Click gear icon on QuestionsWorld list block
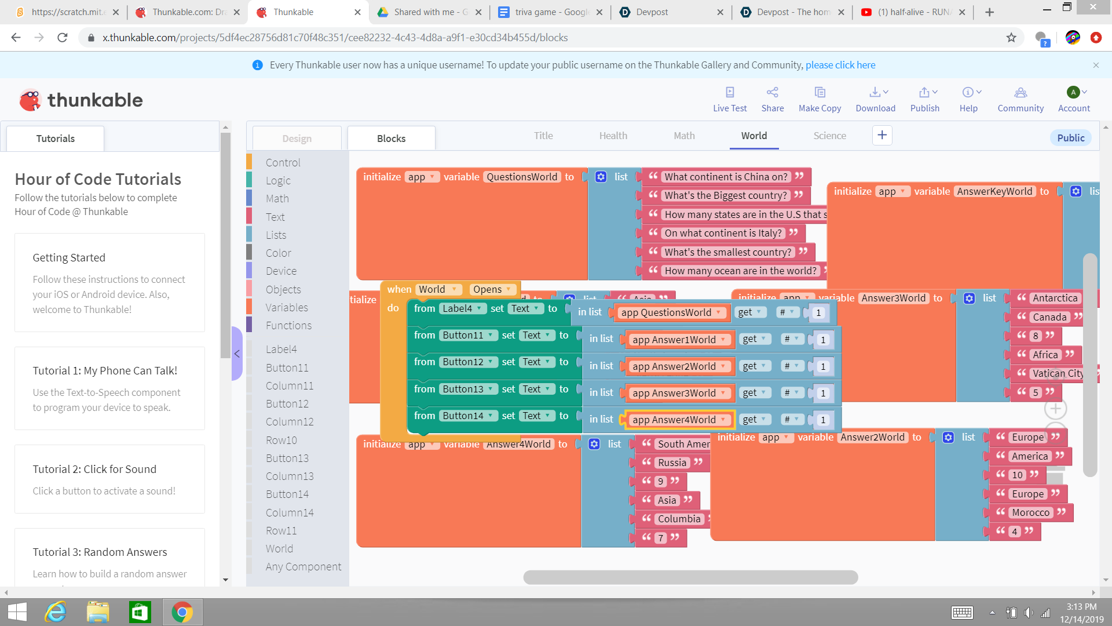The image size is (1112, 626). [601, 177]
